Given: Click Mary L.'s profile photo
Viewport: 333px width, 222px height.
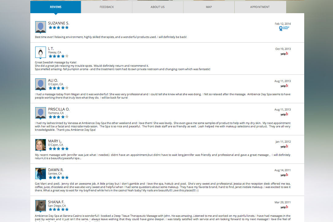Looking at the screenshot, I should click(40, 145).
